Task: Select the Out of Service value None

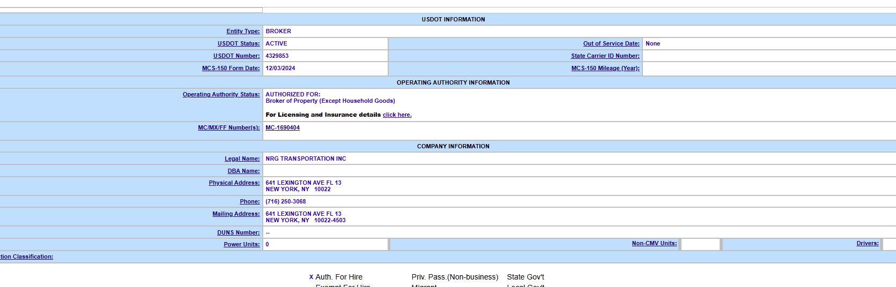Action: pos(653,44)
